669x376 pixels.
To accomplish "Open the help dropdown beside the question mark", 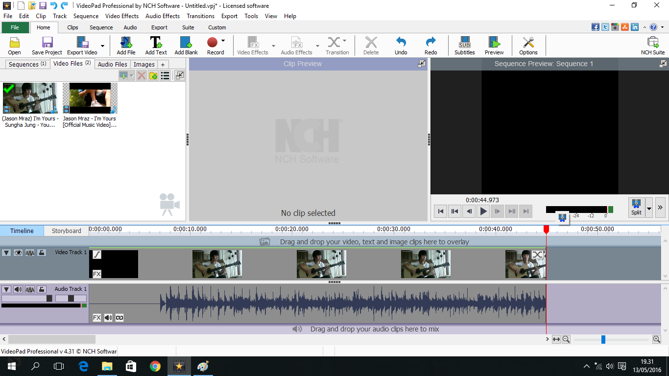I will click(x=662, y=27).
